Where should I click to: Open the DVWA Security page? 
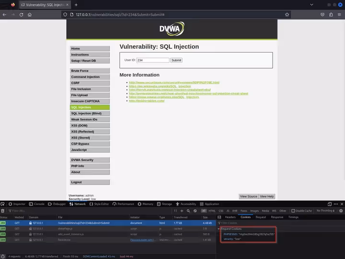(x=90, y=160)
